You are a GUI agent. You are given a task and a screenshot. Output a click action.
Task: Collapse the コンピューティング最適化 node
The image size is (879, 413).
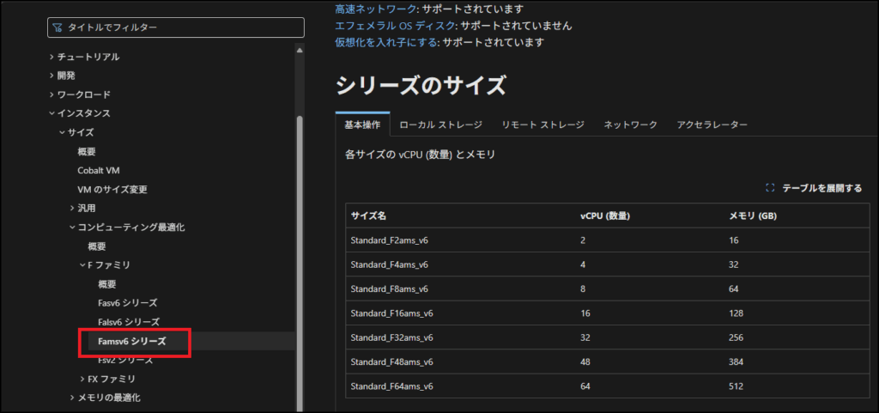[x=72, y=227]
